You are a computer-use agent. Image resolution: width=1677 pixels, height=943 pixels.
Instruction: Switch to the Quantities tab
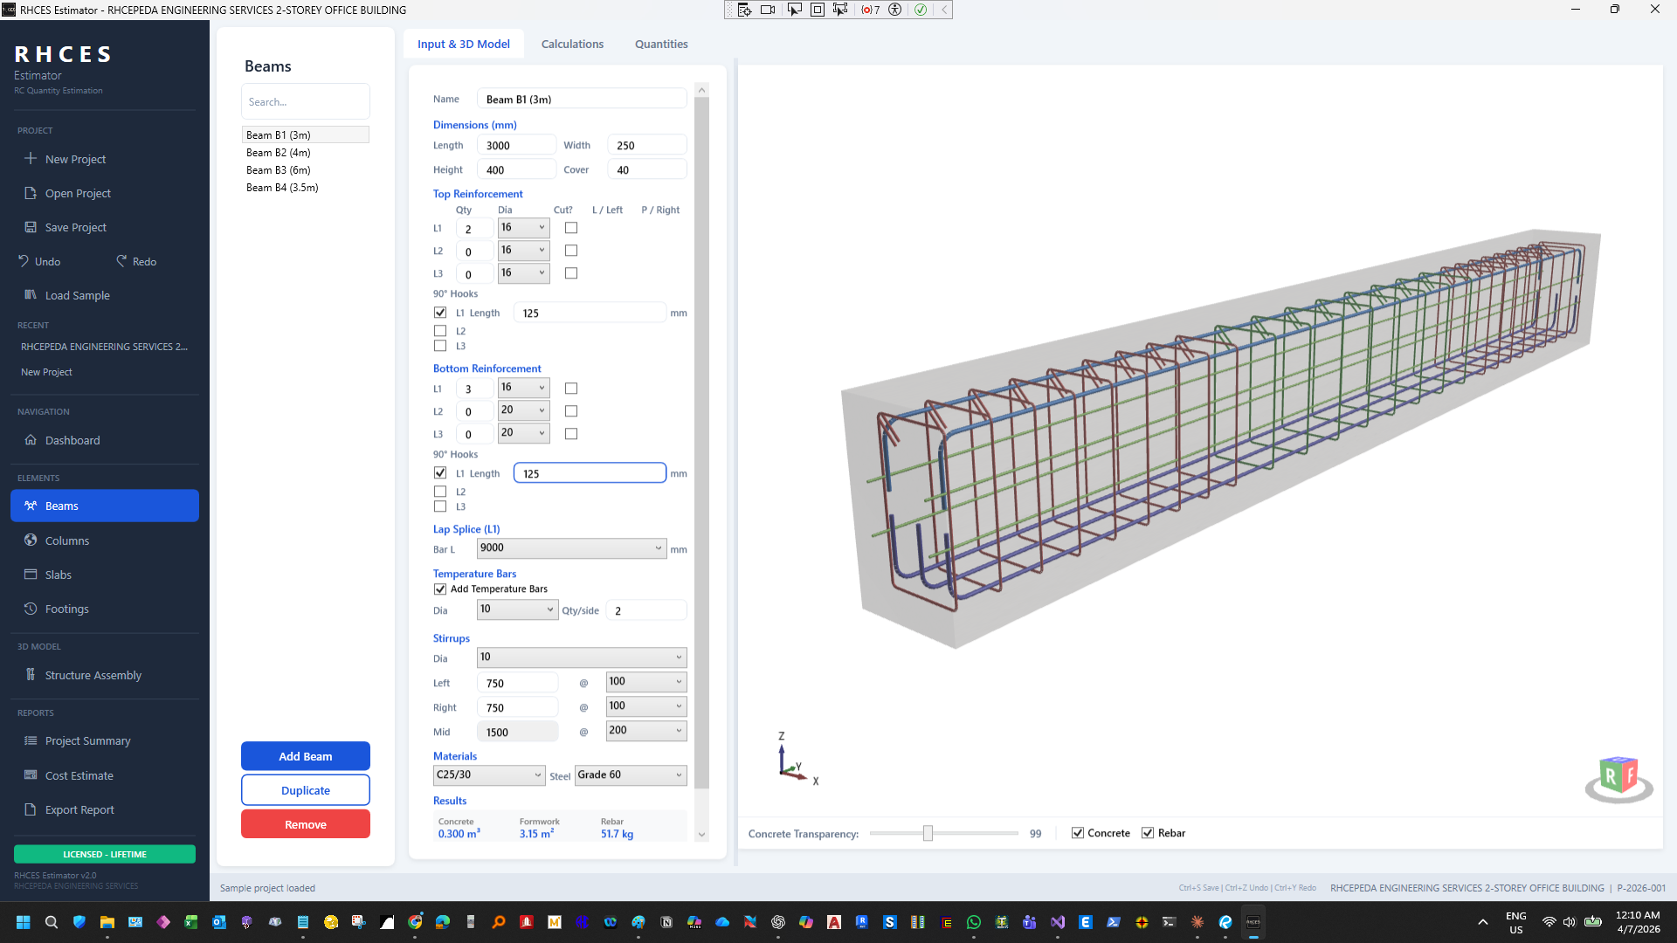660,44
